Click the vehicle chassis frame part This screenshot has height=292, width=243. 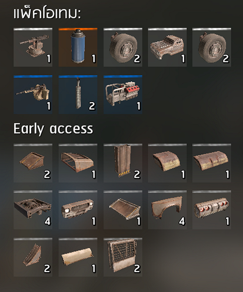pyautogui.click(x=33, y=210)
